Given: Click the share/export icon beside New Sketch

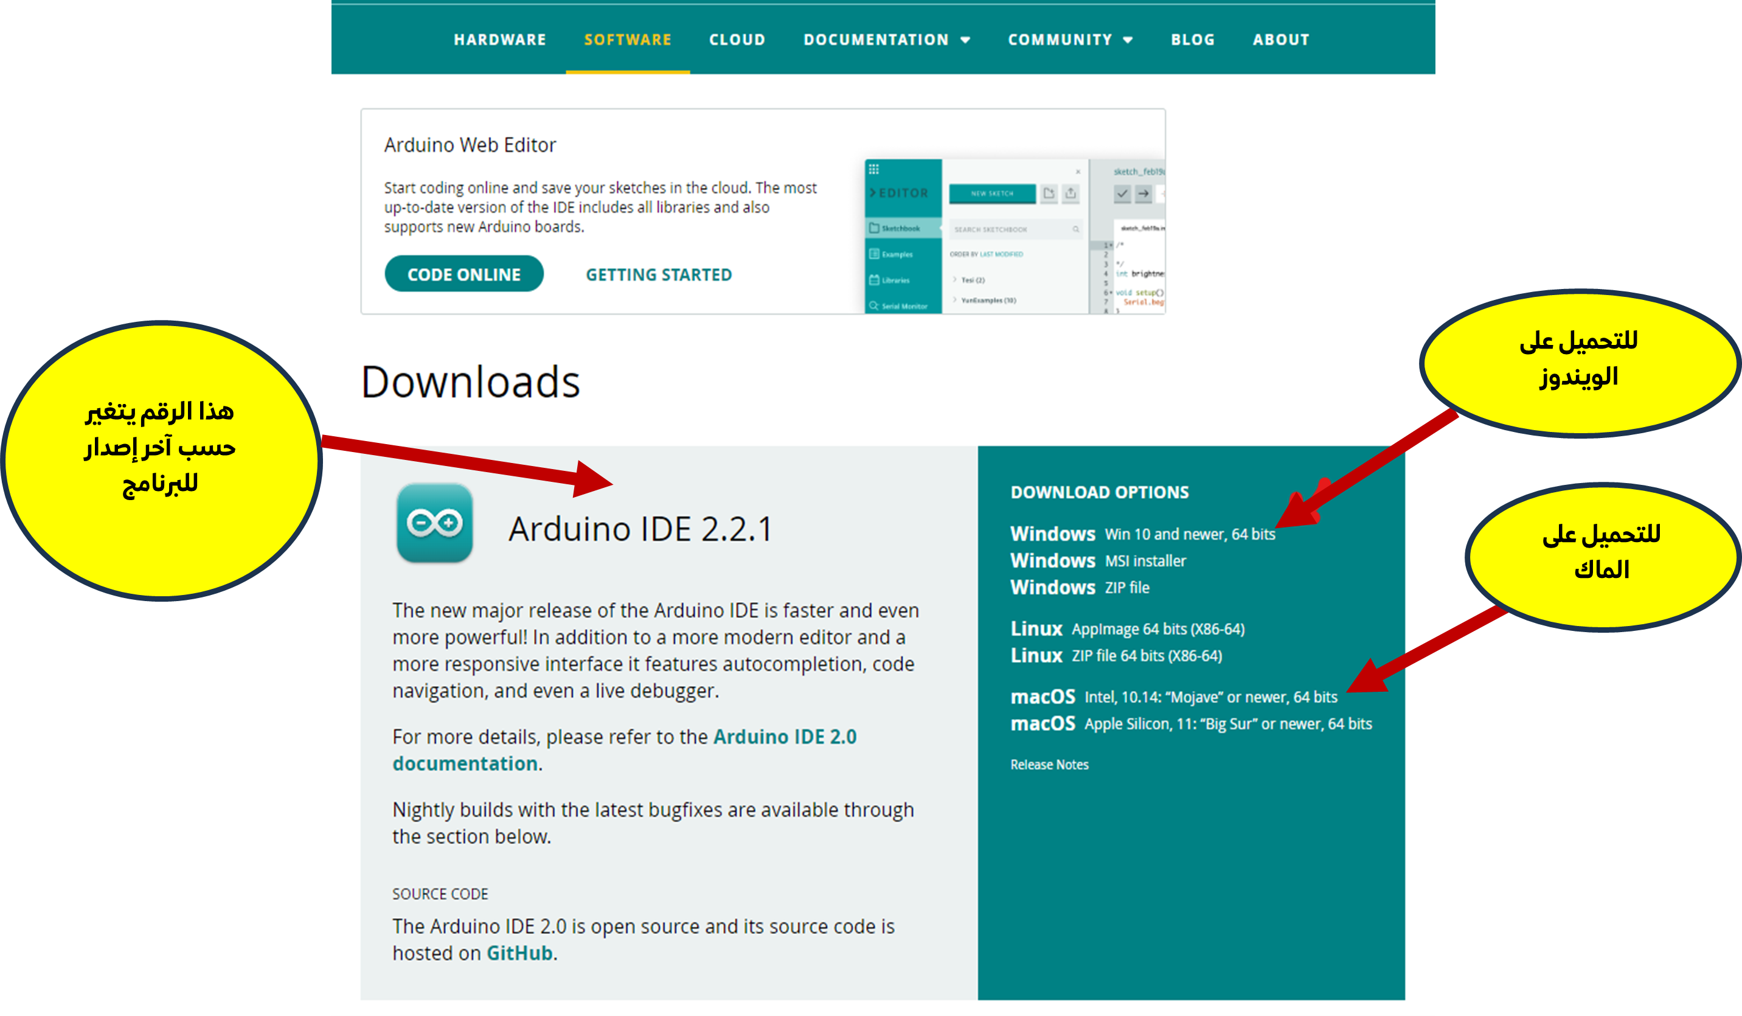Looking at the screenshot, I should [1071, 193].
